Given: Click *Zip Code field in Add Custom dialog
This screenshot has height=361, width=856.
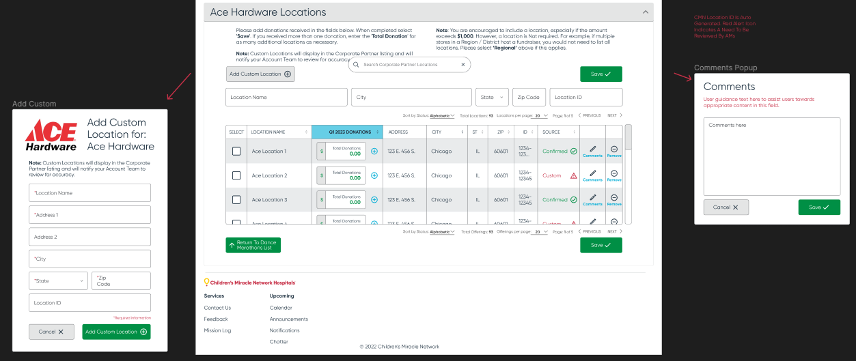Looking at the screenshot, I should point(121,280).
